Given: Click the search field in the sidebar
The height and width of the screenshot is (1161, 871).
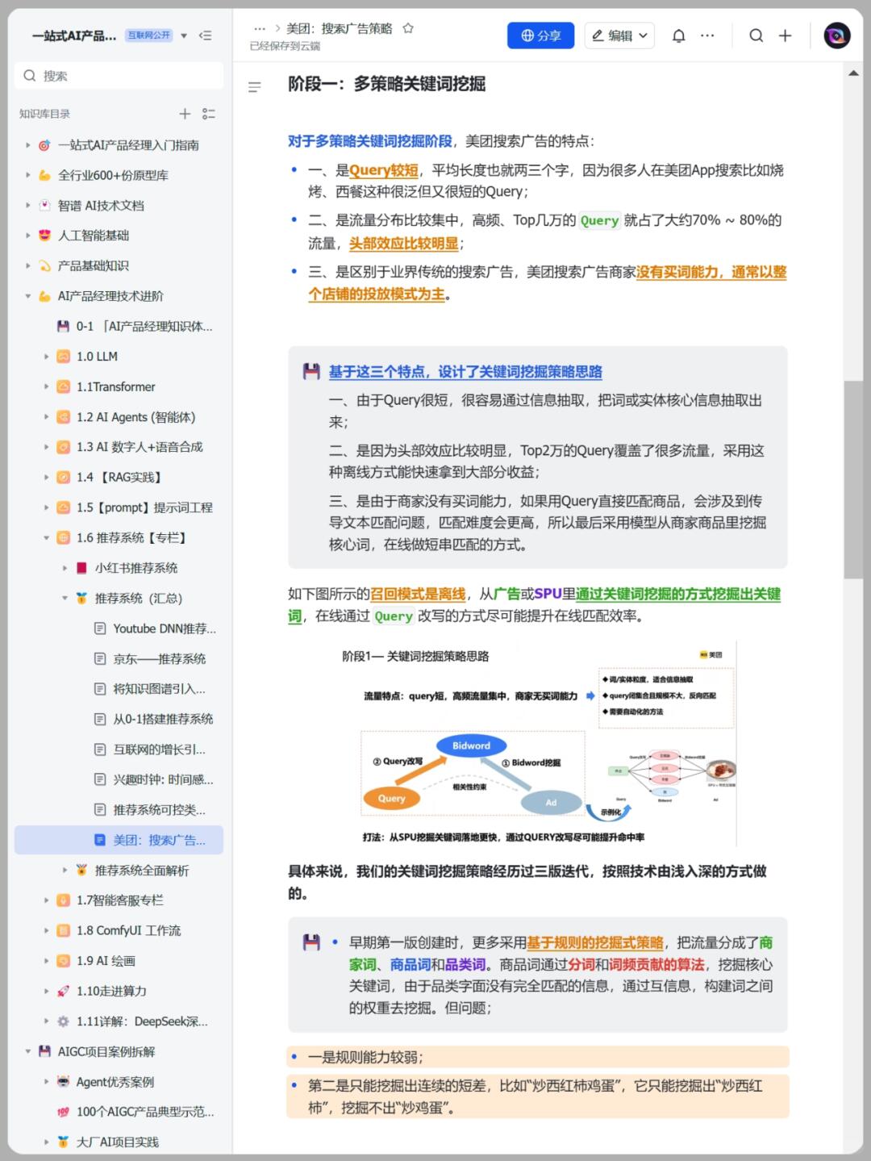Looking at the screenshot, I should (119, 76).
